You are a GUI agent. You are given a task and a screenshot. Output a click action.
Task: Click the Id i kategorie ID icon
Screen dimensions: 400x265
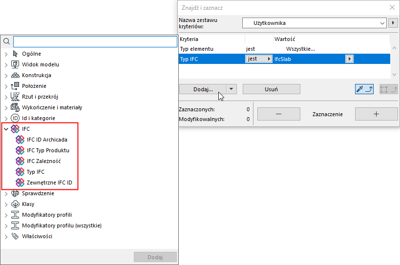15,118
